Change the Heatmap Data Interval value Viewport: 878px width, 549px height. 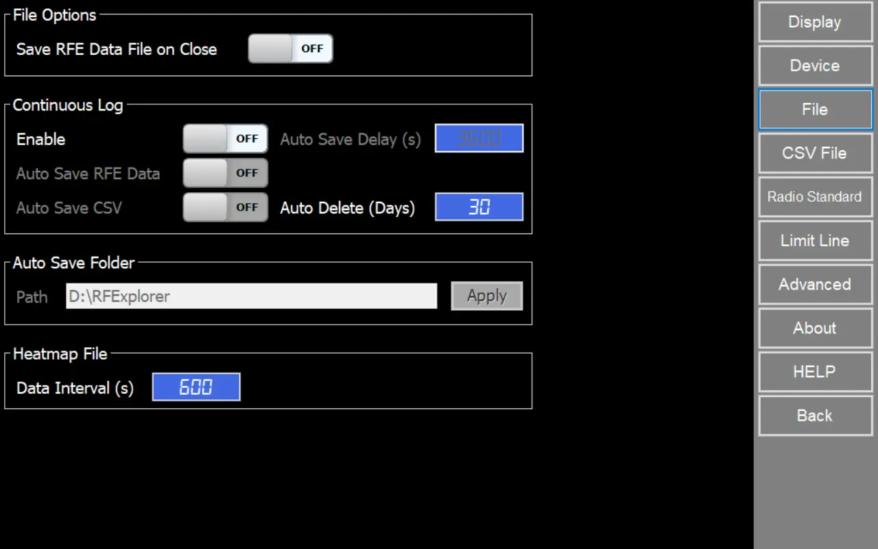point(196,388)
